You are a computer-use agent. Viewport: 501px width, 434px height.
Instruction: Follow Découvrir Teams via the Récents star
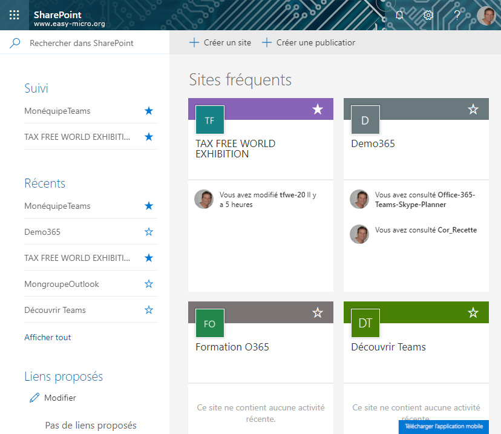pyautogui.click(x=149, y=310)
